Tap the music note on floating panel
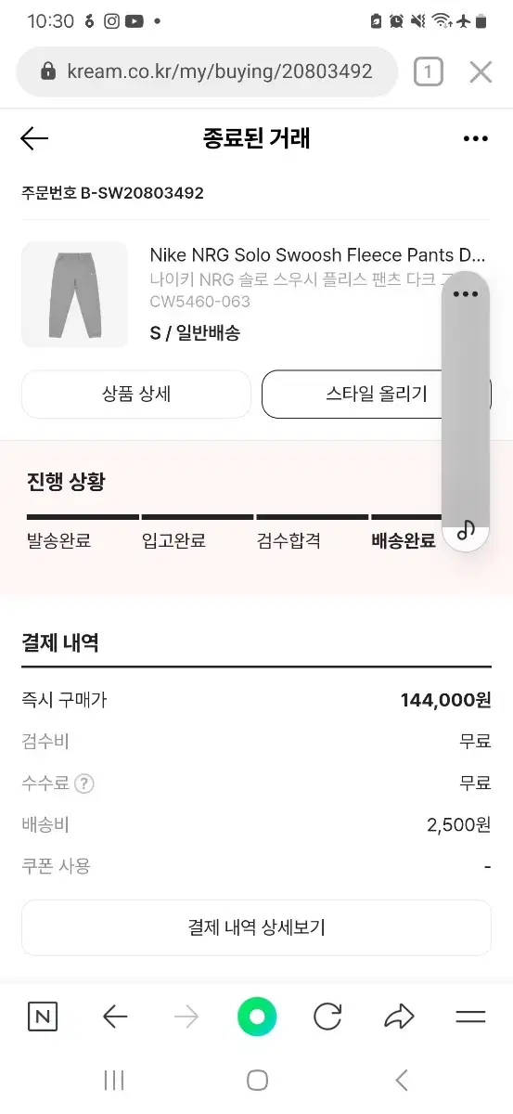 (x=466, y=530)
